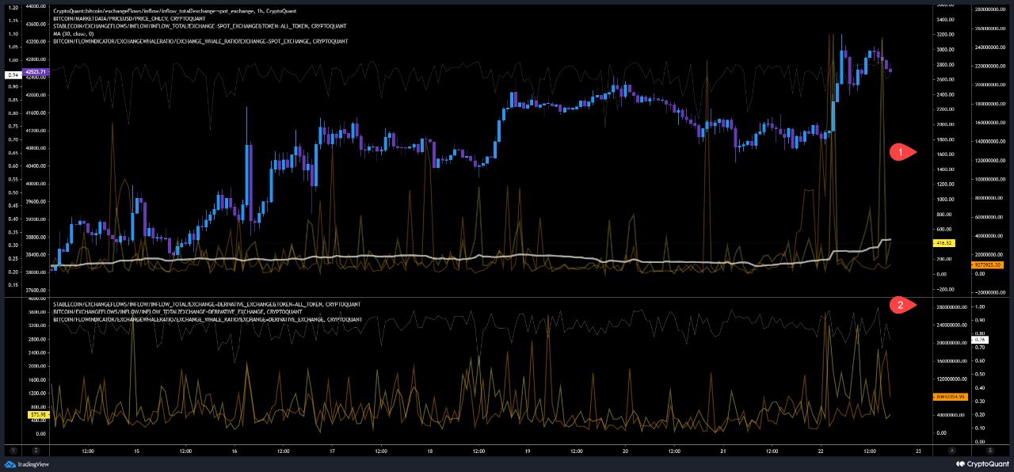The width and height of the screenshot is (1014, 472).
Task: Click the BITCOIN/EXCHANGEFLOWS/INFLOW derivative exchange legend
Action: (178, 311)
